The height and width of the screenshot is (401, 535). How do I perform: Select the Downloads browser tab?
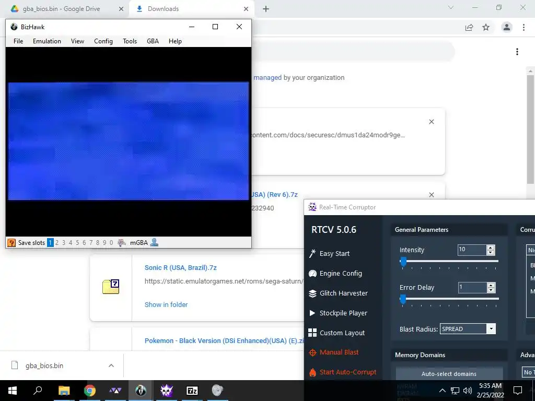[191, 9]
